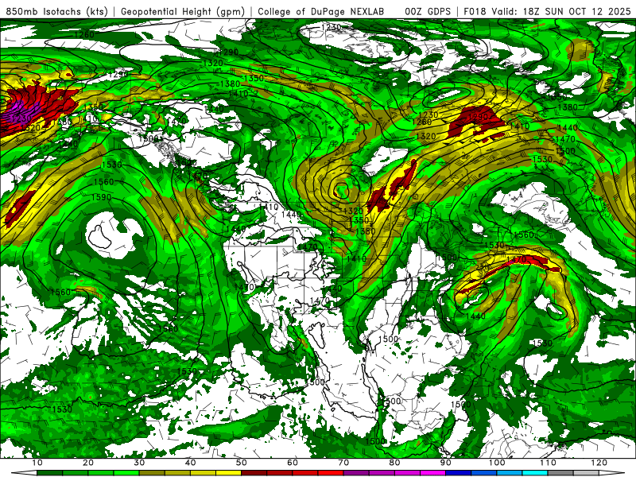Select the cyan 105-110 kt legend swatch
This screenshot has height=477, width=636.
click(535, 473)
